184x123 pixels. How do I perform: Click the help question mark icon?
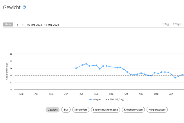click(x=24, y=7)
